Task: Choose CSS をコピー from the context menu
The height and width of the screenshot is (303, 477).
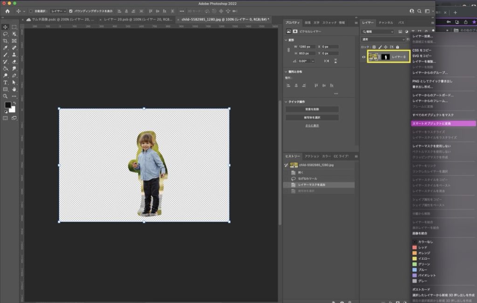Action: coord(422,50)
